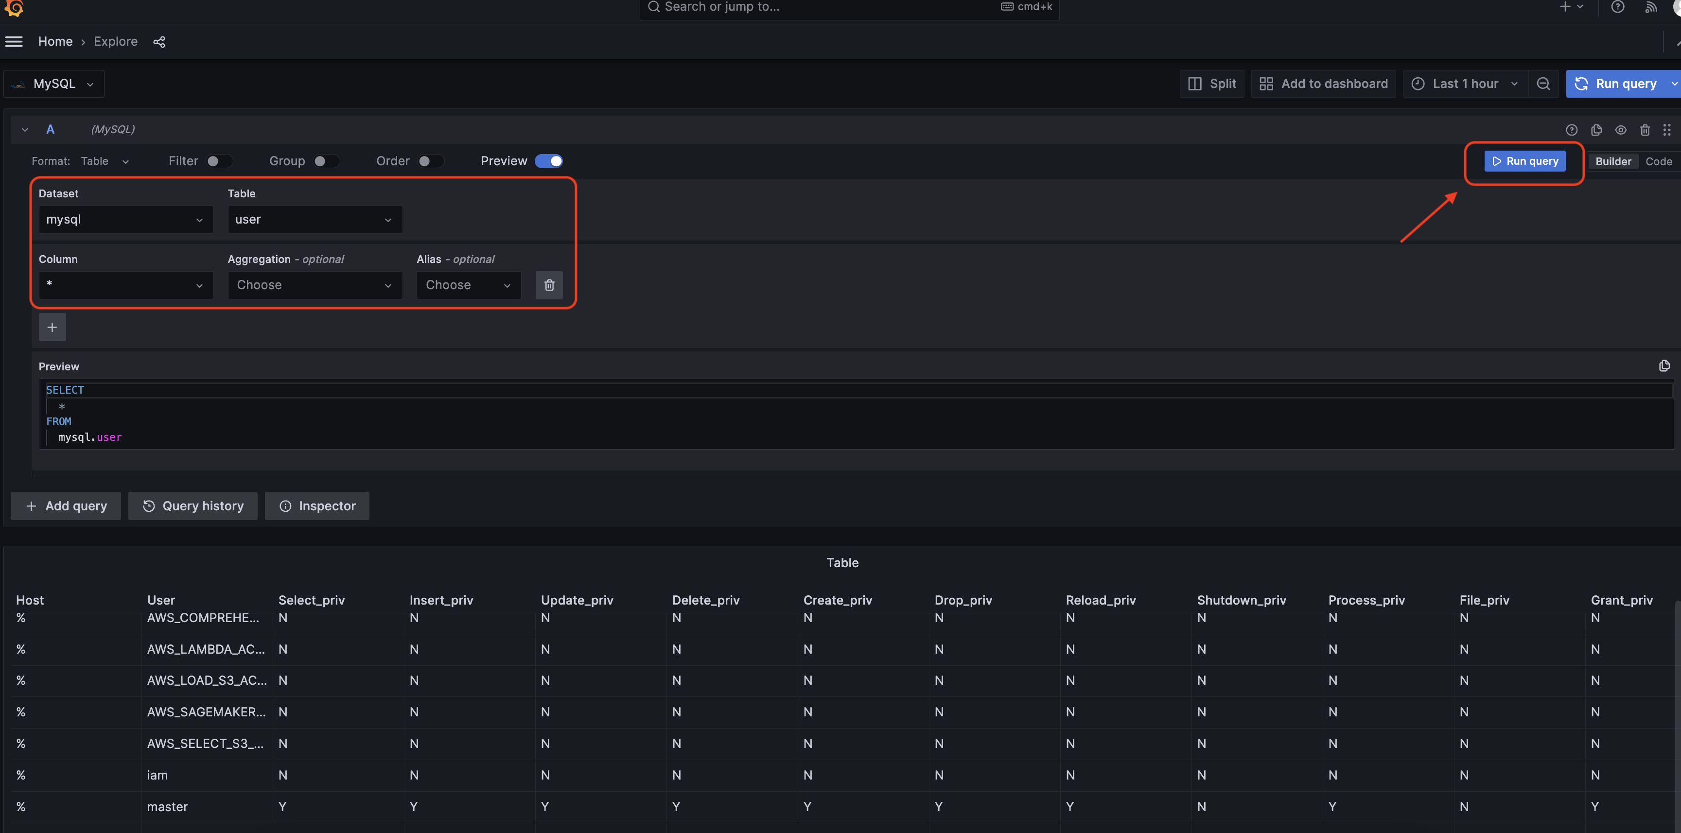Click the drag handle dots on query A
Viewport: 1681px width, 833px height.
[x=1666, y=130]
